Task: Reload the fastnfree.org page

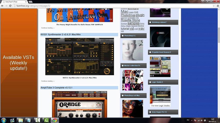Action: pos(10,6)
